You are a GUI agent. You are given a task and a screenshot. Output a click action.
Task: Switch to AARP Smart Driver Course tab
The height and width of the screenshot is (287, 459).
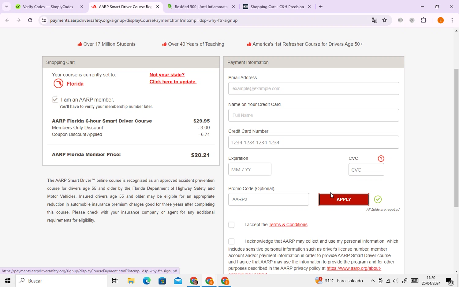pos(125,7)
